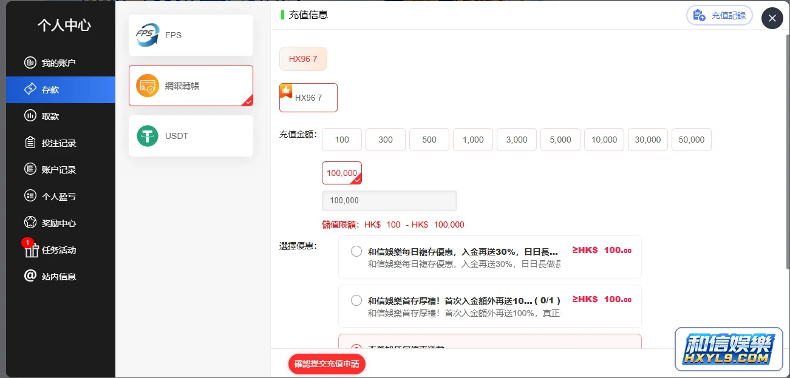The height and width of the screenshot is (378, 790).
Task: Click the dialog vertical scrollbar
Action: [x=788, y=152]
